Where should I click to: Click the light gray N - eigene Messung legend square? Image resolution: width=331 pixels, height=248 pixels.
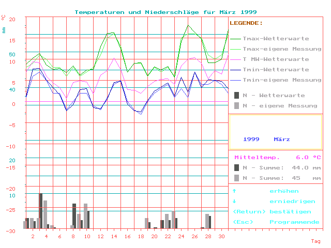[x=237, y=105]
